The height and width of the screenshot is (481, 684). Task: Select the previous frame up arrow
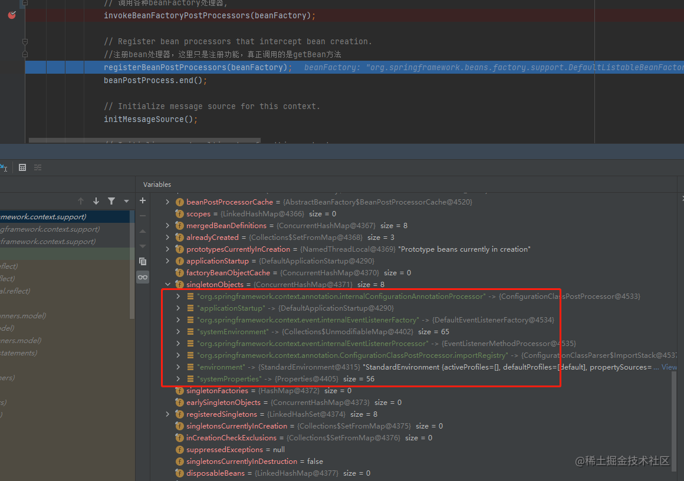81,201
